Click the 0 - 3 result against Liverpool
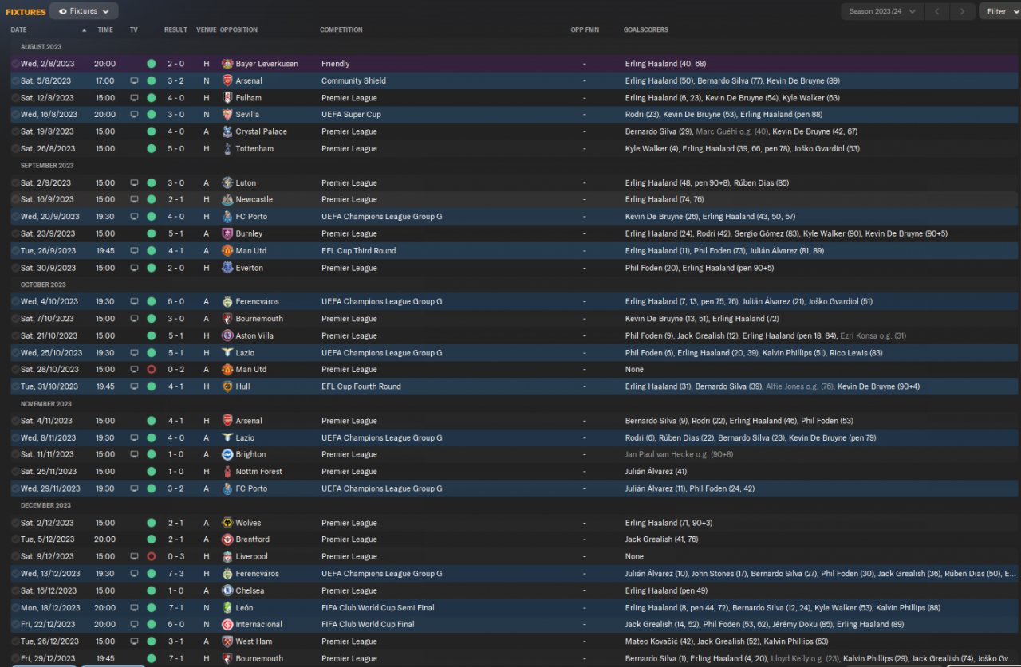1021x667 pixels. pyautogui.click(x=175, y=557)
